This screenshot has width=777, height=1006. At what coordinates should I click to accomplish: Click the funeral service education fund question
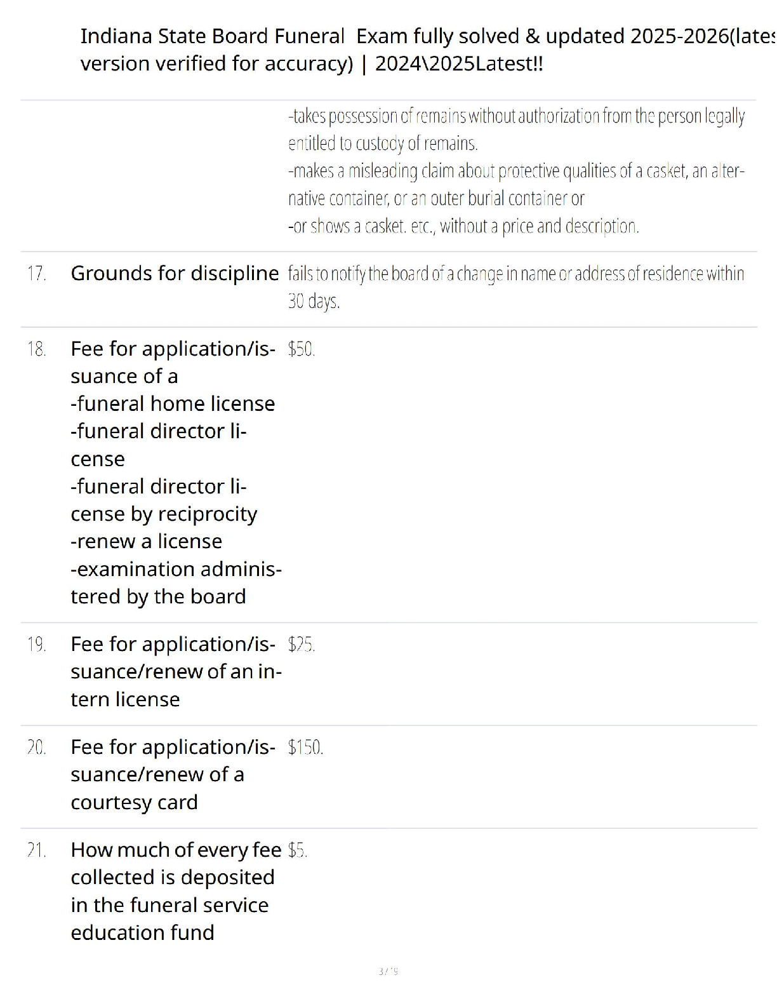[x=176, y=891]
